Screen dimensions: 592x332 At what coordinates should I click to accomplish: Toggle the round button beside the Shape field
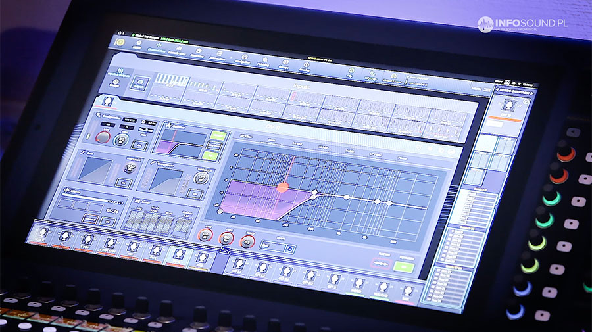click(x=289, y=249)
